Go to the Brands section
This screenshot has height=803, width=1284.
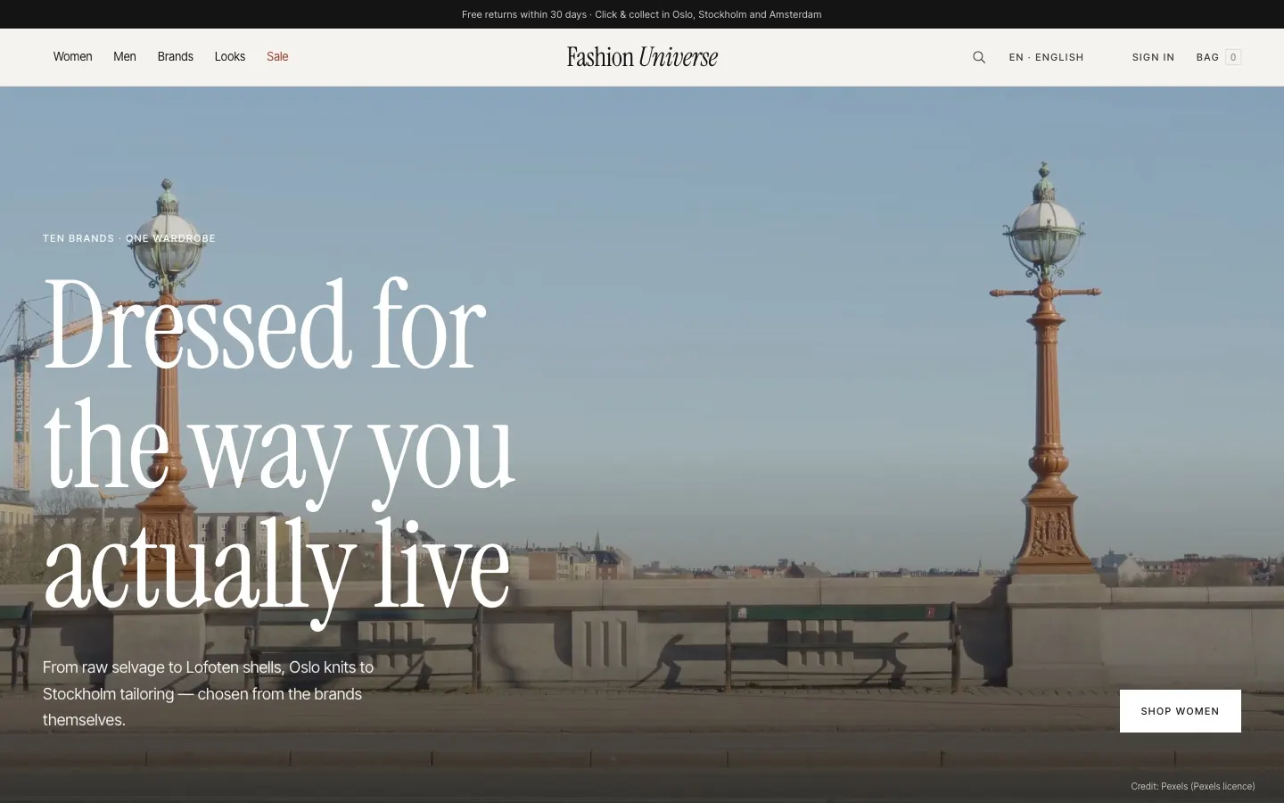pos(176,56)
